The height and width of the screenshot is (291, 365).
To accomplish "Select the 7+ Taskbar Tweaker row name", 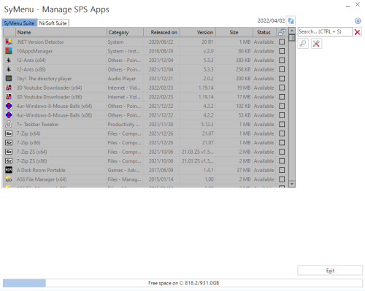I will click(38, 125).
